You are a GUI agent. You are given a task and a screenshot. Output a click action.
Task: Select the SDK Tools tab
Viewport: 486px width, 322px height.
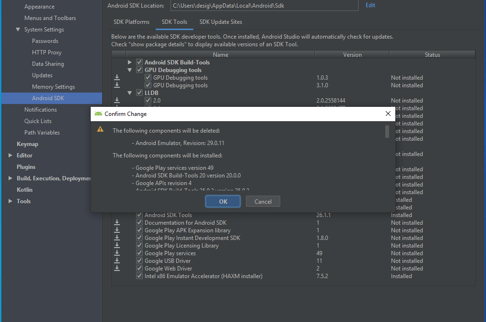175,22
